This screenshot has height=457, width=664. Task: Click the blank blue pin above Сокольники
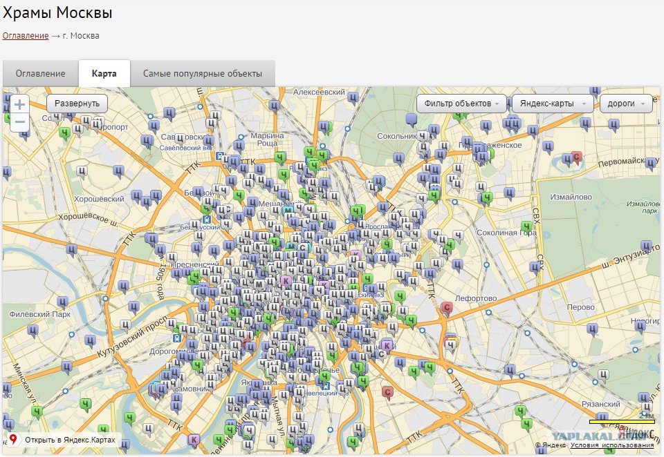click(412, 119)
